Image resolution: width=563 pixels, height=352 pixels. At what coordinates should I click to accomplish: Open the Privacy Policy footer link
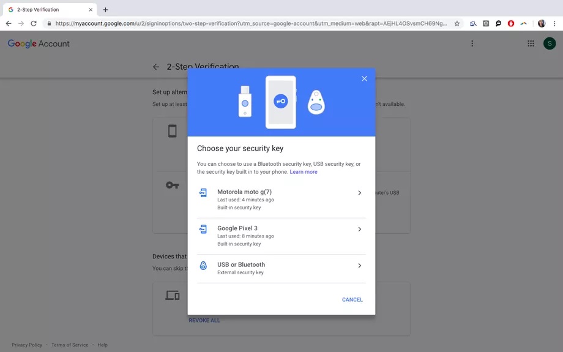[x=26, y=345]
